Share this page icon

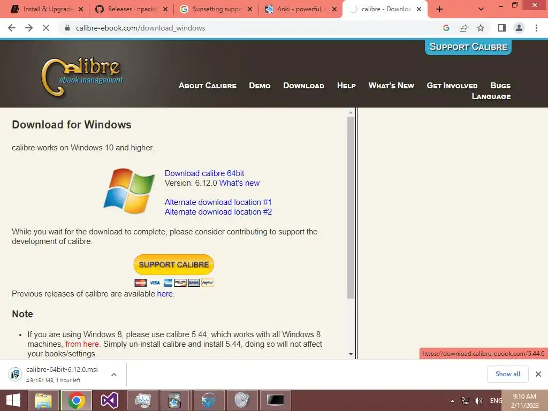[x=463, y=28]
